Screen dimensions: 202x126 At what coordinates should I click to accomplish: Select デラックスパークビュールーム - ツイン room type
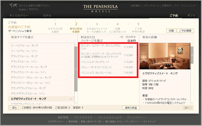click(x=41, y=83)
